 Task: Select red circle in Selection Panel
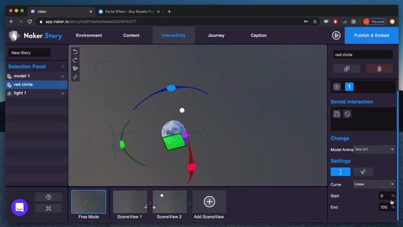(37, 84)
